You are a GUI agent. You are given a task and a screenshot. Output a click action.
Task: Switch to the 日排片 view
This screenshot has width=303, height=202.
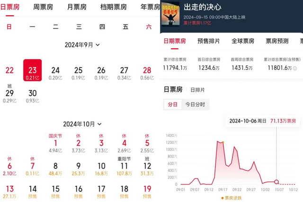[x=197, y=89]
